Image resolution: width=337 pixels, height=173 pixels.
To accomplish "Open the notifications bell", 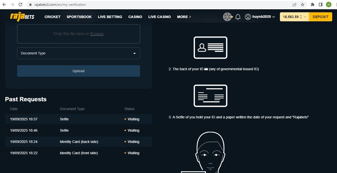I will 238,17.
